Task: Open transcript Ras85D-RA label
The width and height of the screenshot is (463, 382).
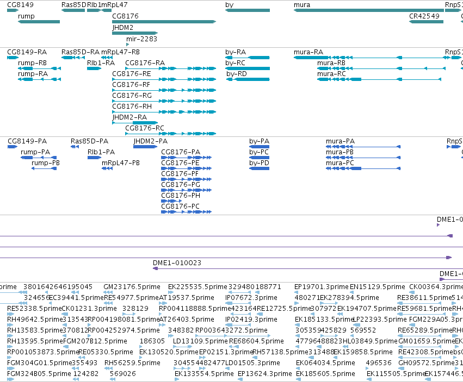Action: [81, 52]
